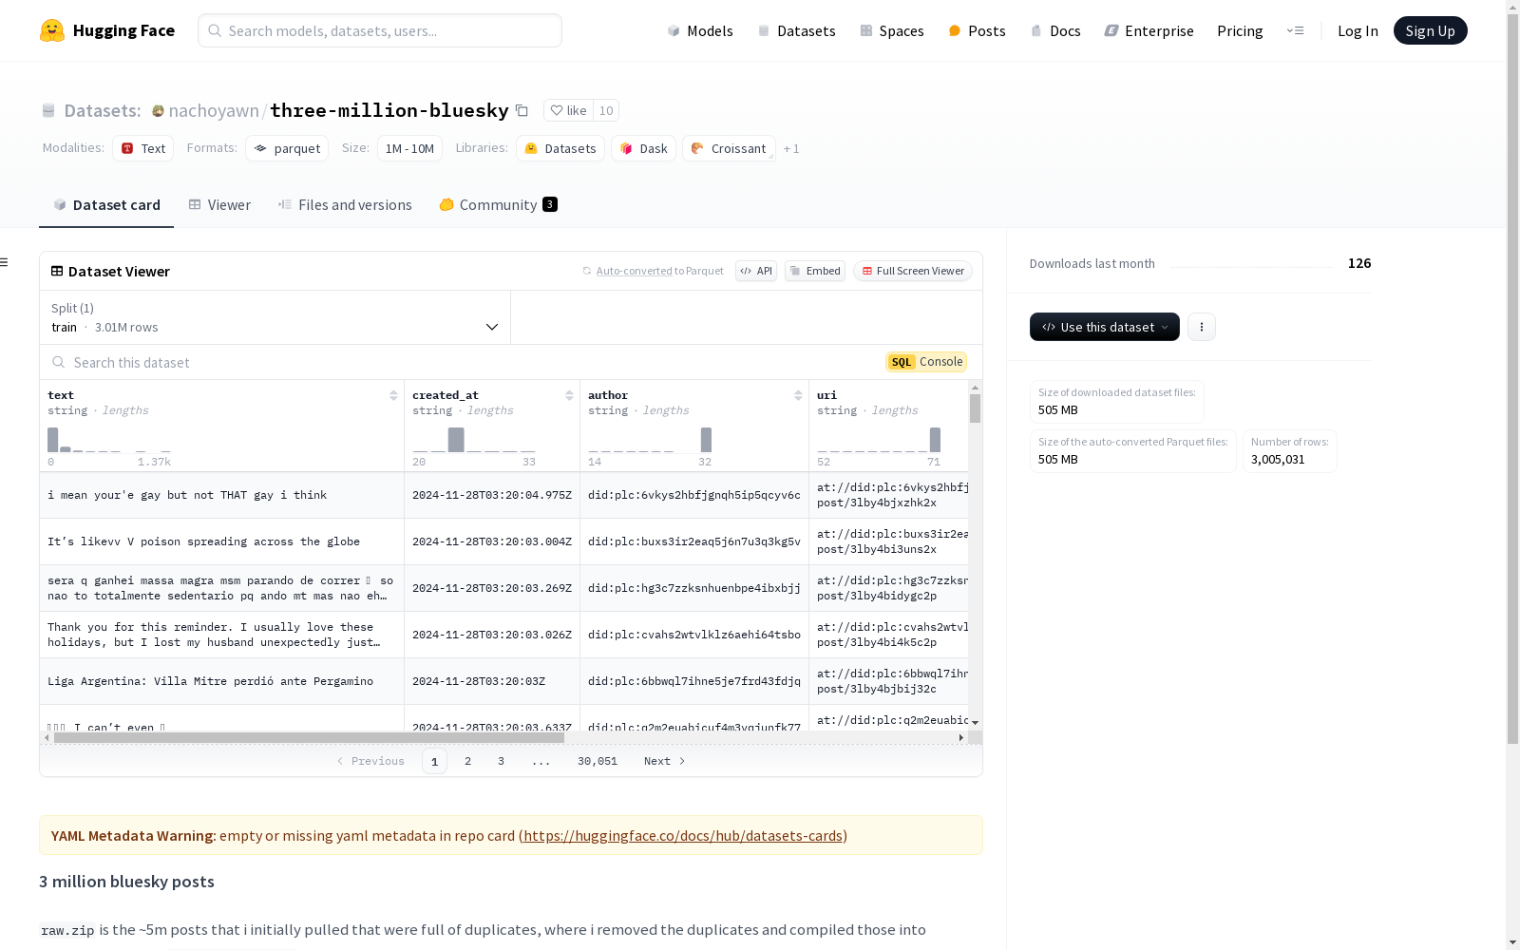
Task: Select the Croissant library tag
Action: click(729, 148)
